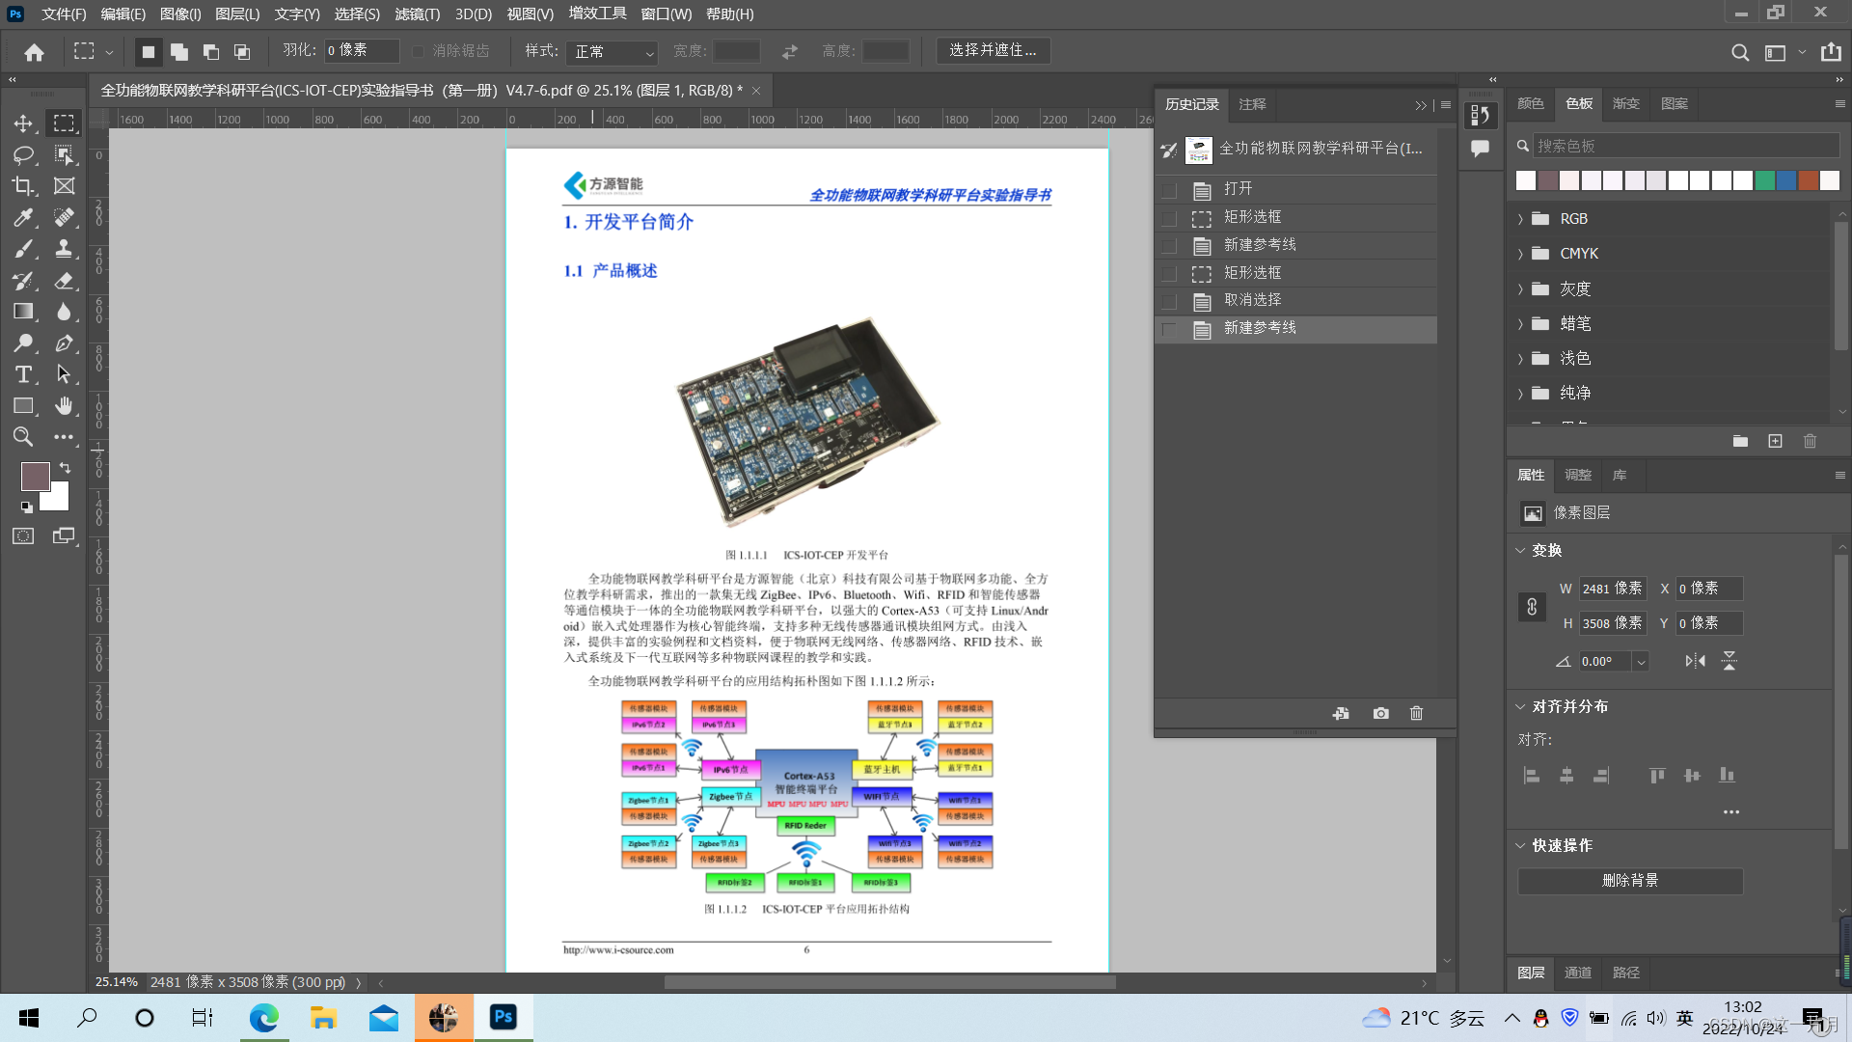The image size is (1852, 1042).
Task: Switch to the 路径 tab
Action: coord(1626,973)
